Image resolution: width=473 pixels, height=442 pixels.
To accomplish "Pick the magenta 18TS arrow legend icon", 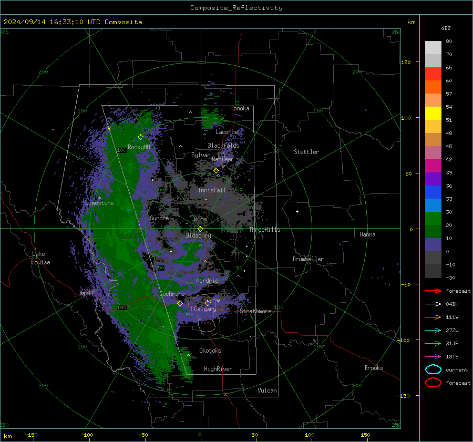I will click(x=433, y=357).
